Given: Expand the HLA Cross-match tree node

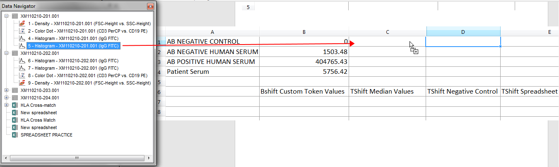Looking at the screenshot, I should pos(7,105).
